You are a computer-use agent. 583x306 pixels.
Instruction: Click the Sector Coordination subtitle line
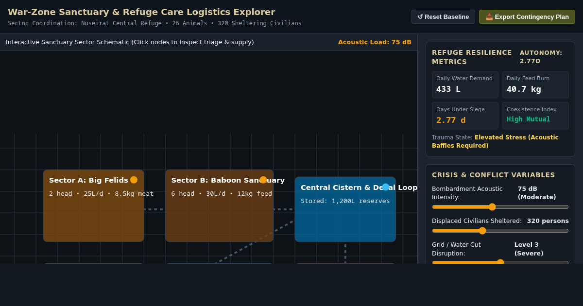(154, 23)
